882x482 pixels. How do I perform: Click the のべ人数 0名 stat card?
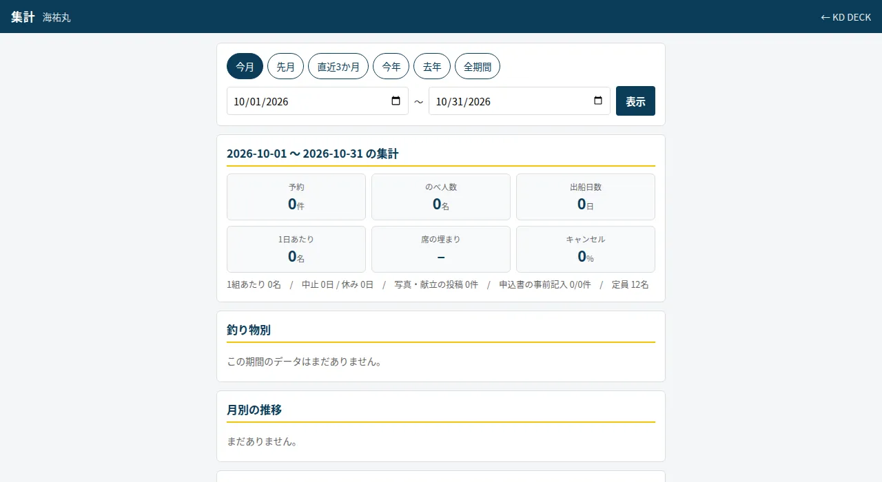(441, 197)
